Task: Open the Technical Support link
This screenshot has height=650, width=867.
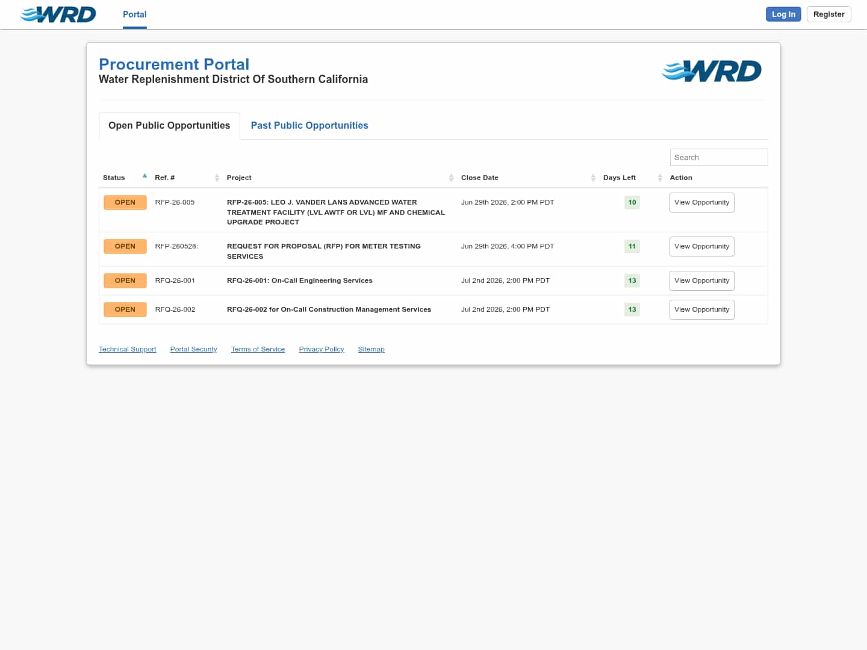Action: 128,349
